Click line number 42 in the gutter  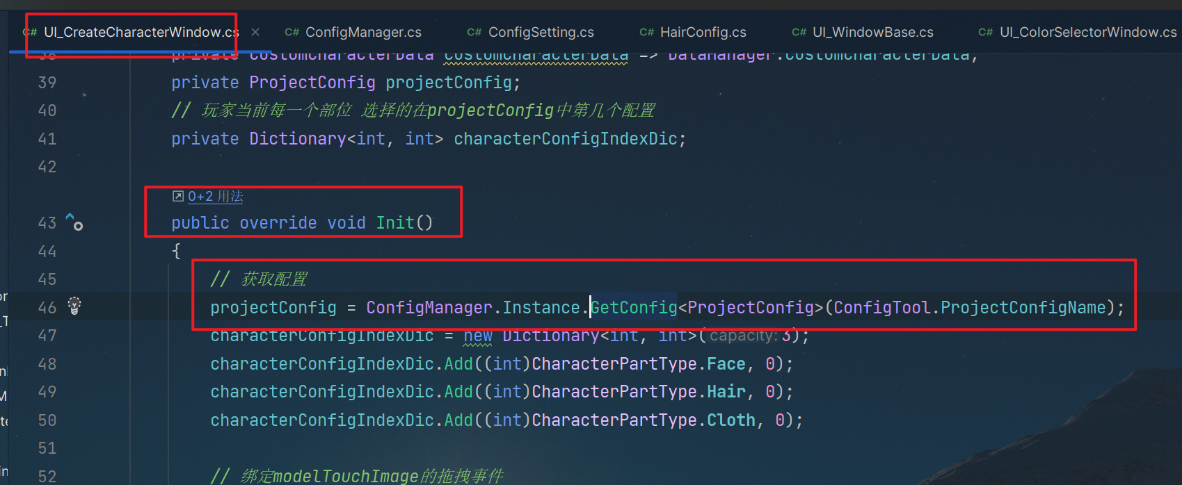(x=47, y=167)
